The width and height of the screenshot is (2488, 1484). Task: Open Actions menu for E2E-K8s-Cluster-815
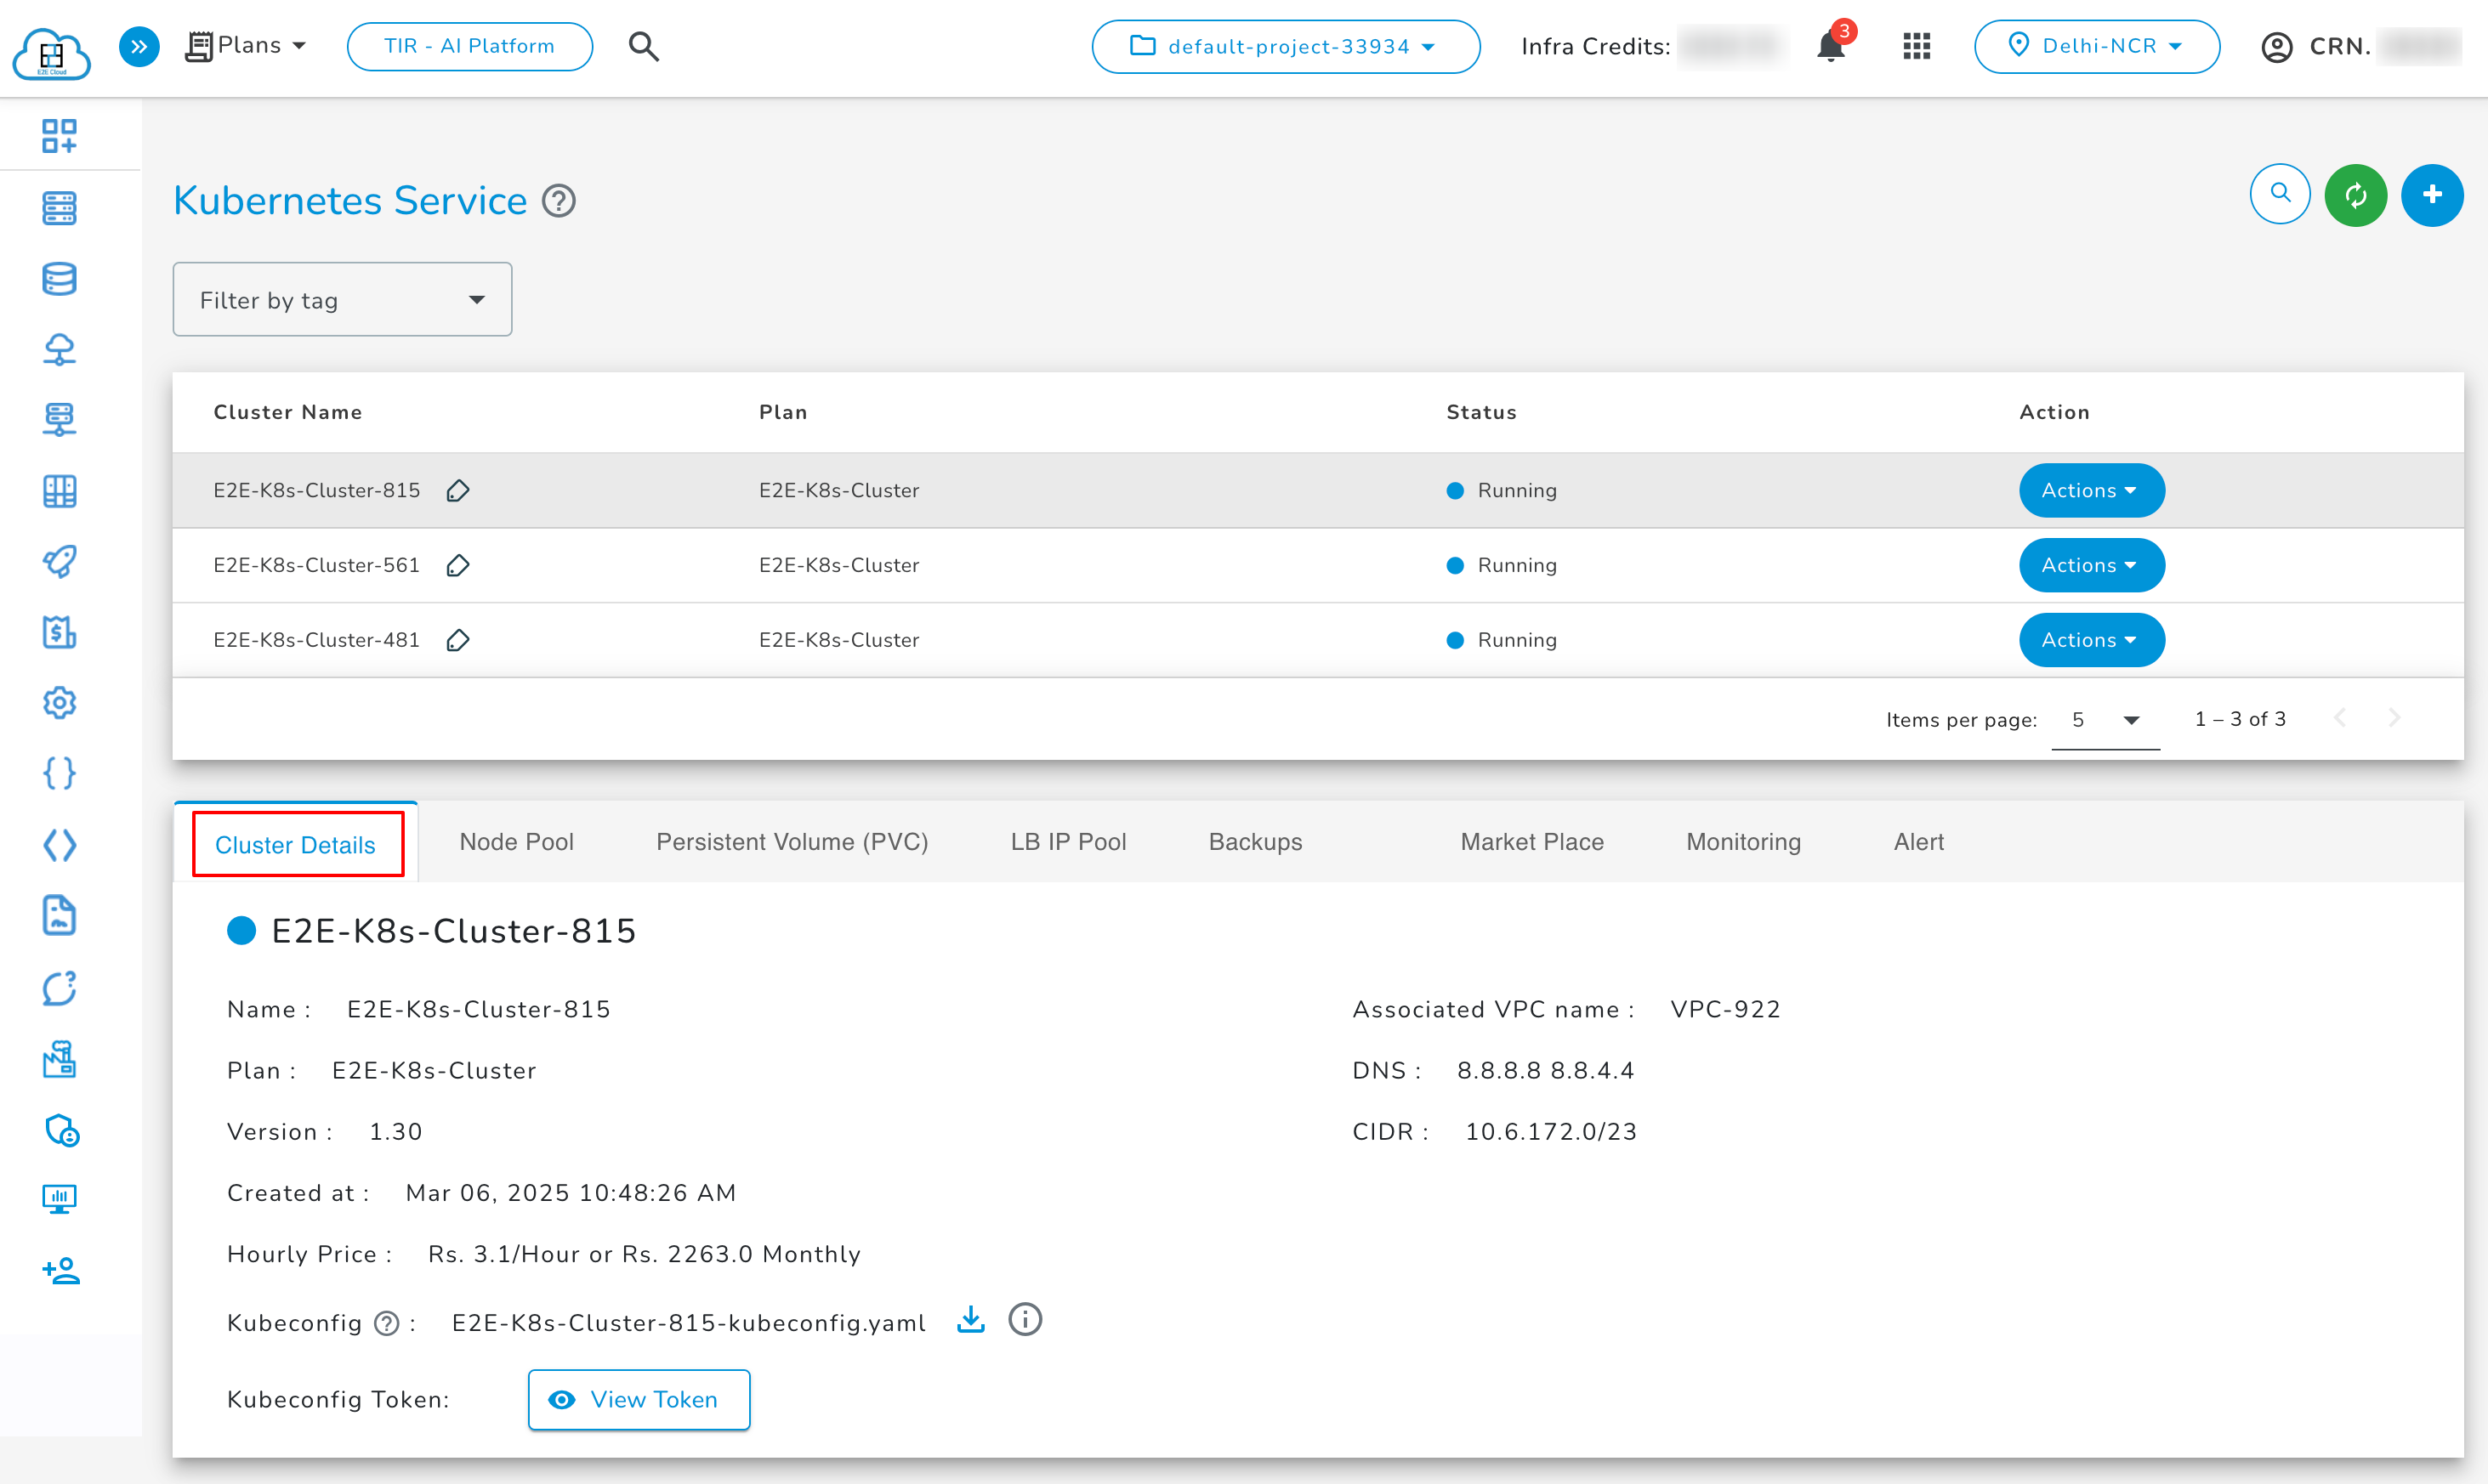pyautogui.click(x=2091, y=490)
